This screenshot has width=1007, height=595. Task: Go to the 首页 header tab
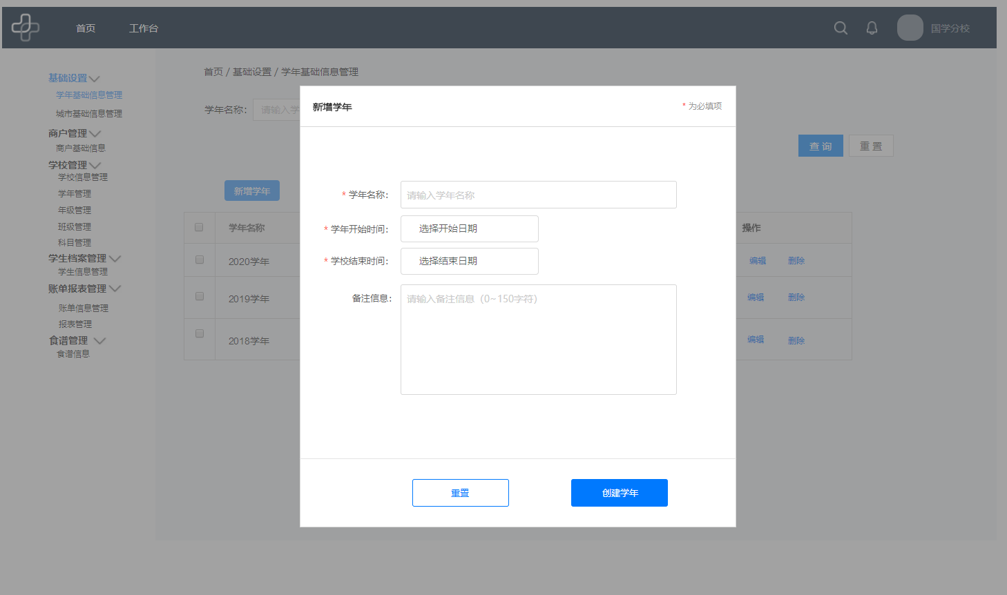(x=86, y=28)
